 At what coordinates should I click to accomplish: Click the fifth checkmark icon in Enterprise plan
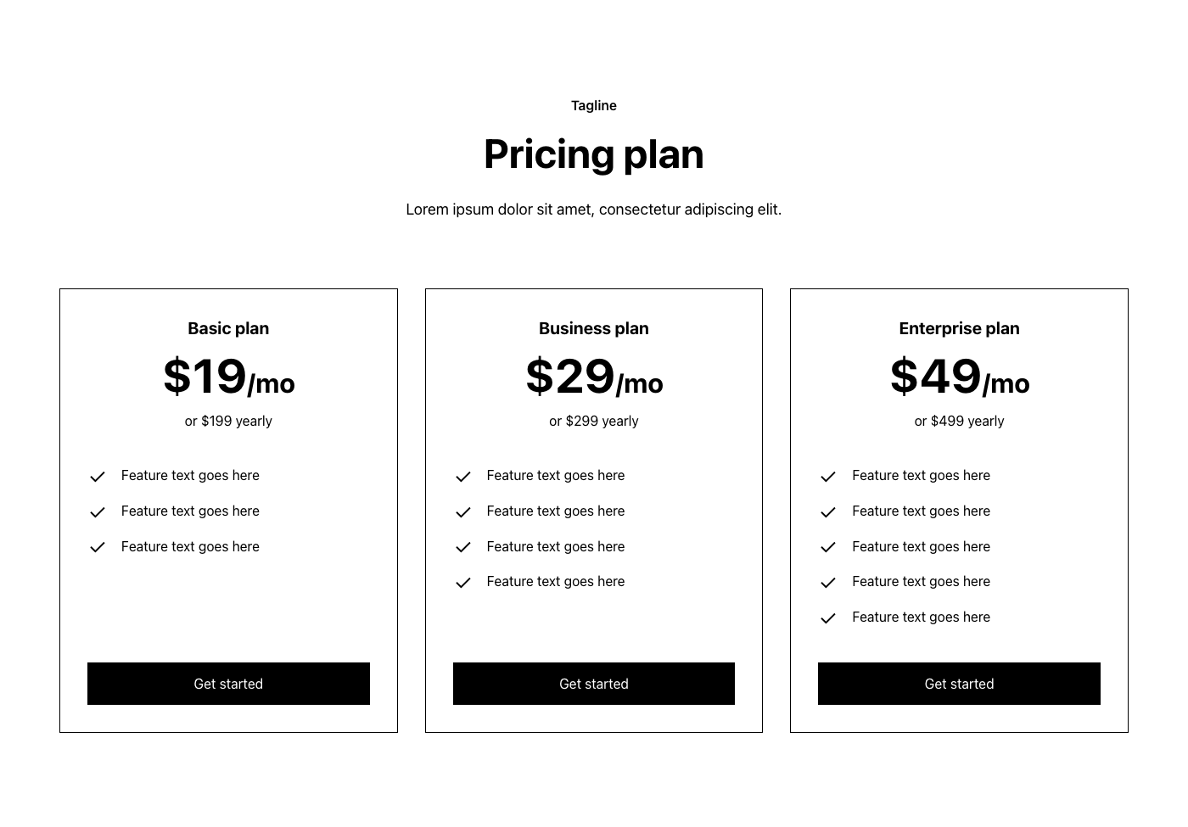(x=828, y=618)
